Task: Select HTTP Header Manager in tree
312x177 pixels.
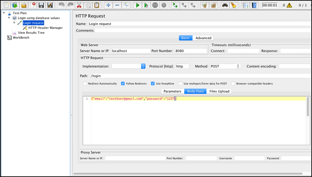Action: (x=45, y=28)
